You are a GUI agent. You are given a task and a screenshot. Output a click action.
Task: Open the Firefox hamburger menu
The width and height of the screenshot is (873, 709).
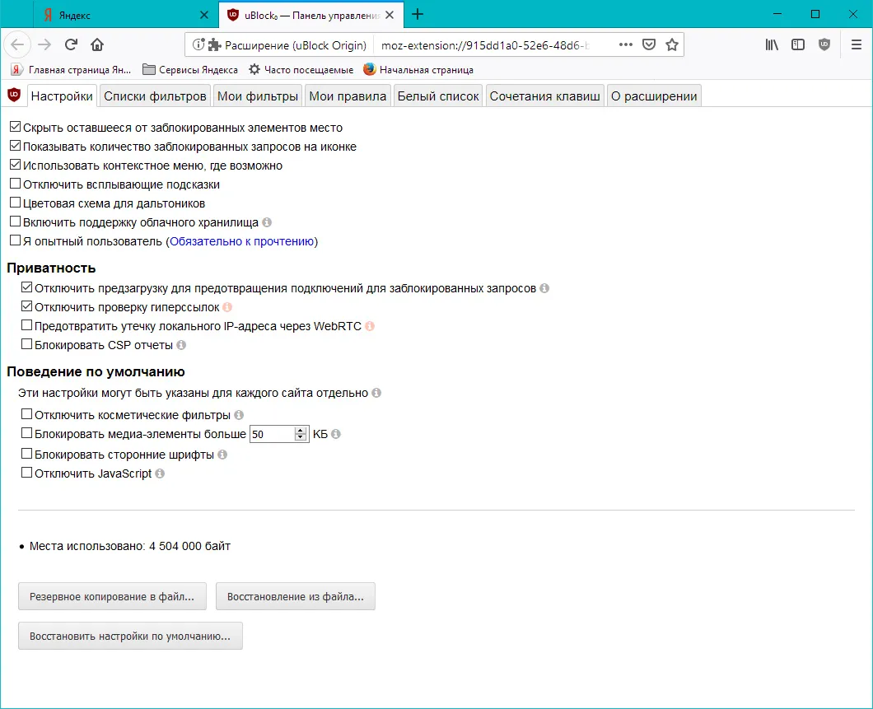(x=857, y=44)
